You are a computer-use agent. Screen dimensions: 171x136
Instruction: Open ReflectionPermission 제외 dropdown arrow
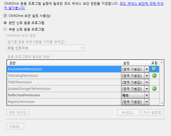point(147,95)
